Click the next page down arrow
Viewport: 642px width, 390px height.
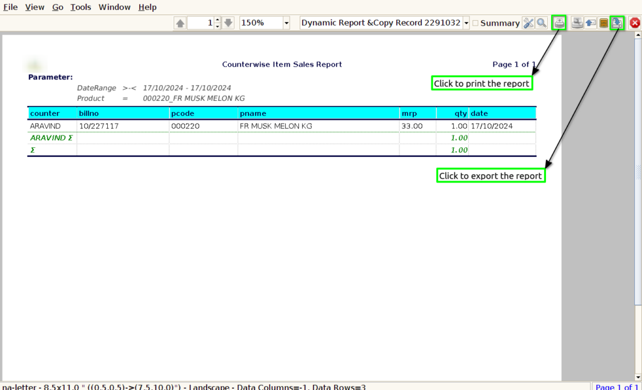coord(228,23)
